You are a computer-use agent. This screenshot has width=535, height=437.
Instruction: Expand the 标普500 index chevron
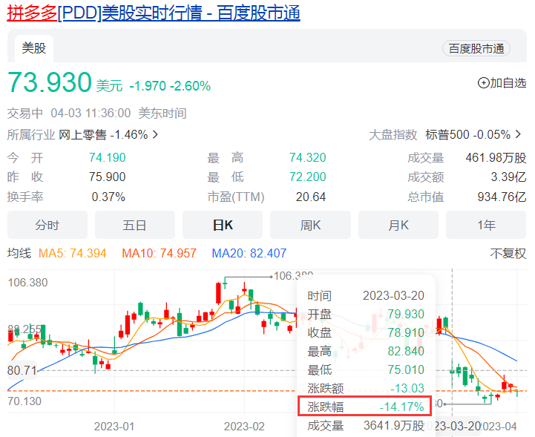pos(518,134)
